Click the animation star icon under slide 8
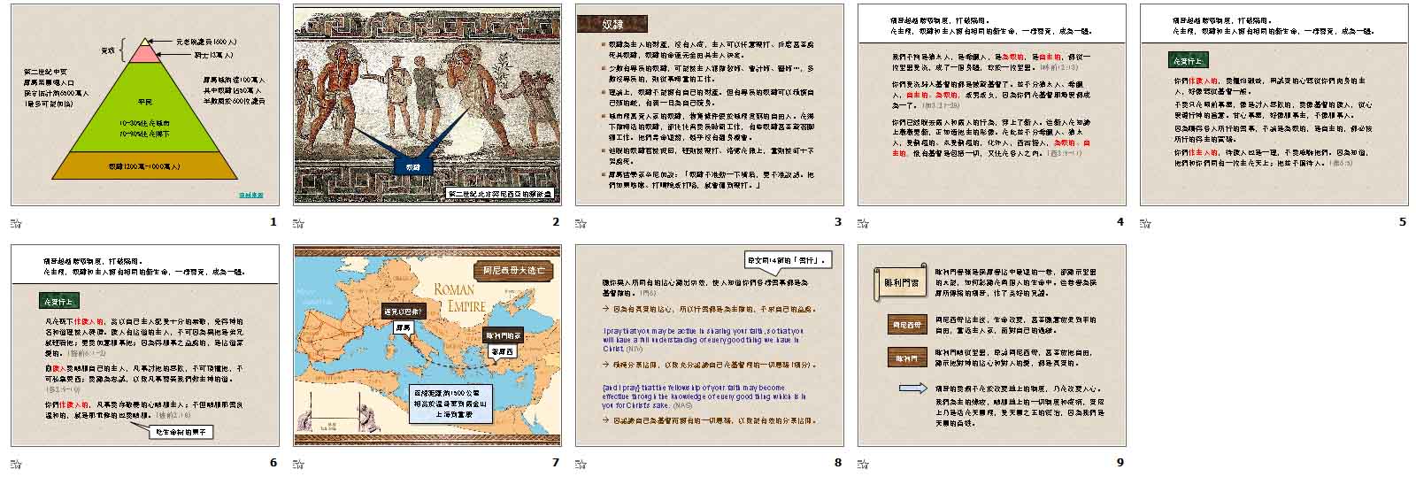This screenshot has width=1416, height=477. [x=581, y=463]
